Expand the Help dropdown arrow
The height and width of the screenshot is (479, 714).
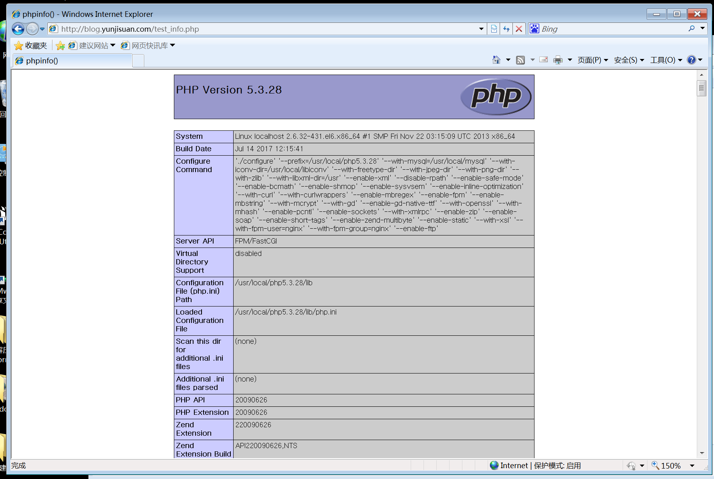click(700, 60)
